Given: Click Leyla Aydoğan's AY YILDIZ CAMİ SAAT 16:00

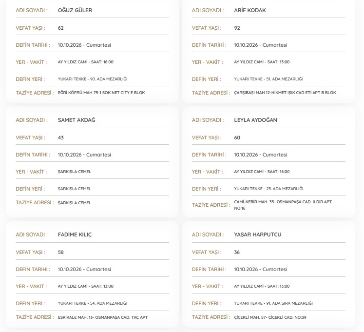Looking at the screenshot, I should pos(262,172).
